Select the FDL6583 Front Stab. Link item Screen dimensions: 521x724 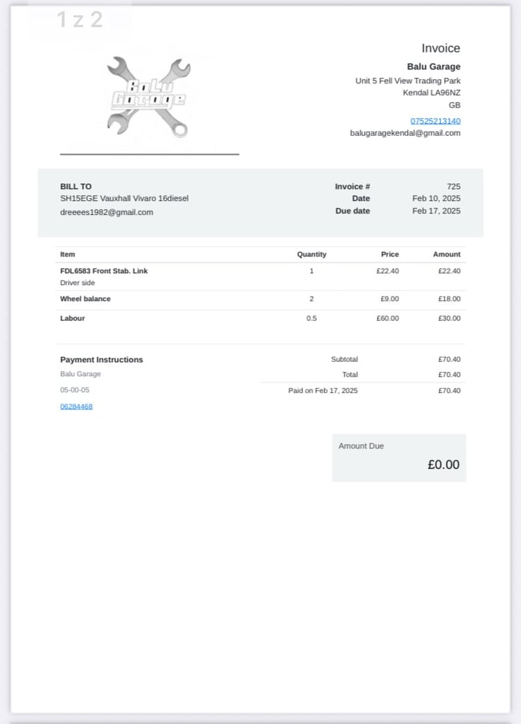click(x=104, y=271)
